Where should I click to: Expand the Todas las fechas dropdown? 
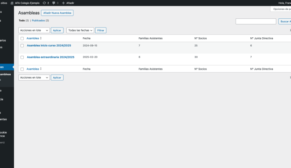(x=80, y=30)
